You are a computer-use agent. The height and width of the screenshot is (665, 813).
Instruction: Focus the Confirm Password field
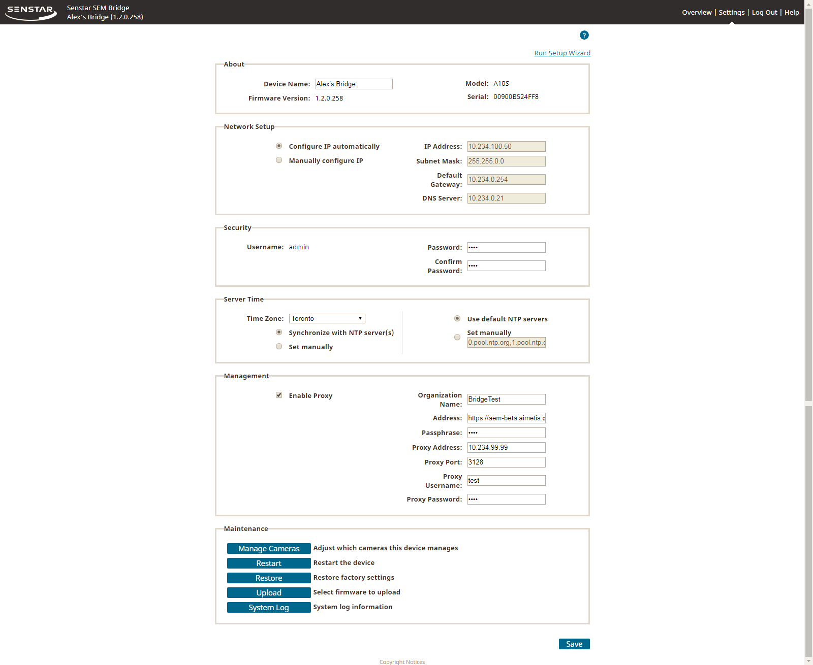click(x=507, y=265)
